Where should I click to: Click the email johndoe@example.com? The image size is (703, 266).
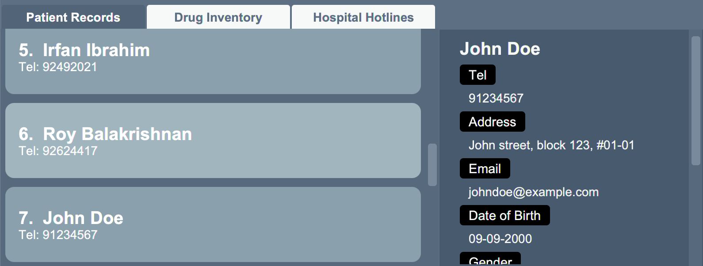point(534,192)
